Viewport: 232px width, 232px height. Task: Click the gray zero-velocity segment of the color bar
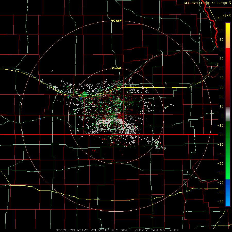(x=228, y=114)
